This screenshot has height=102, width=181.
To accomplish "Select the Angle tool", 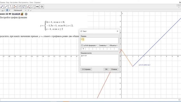I will tap(29, 7).
